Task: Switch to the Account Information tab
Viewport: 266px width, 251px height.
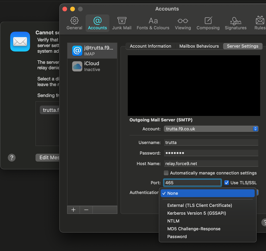Action: click(150, 46)
